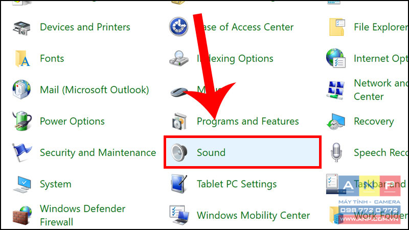Open the Mail (Microsoft Outlook) icon
This screenshot has height=230, width=409.
coord(21,90)
